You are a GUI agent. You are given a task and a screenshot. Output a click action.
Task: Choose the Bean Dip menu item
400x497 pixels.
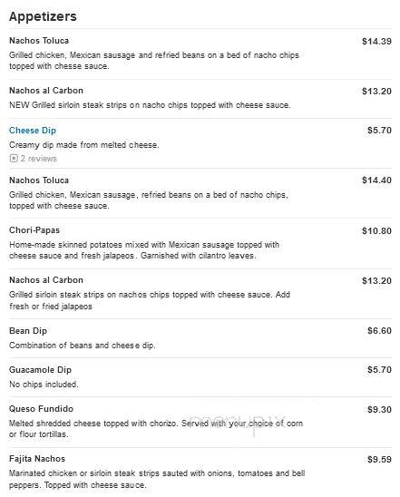coord(28,331)
